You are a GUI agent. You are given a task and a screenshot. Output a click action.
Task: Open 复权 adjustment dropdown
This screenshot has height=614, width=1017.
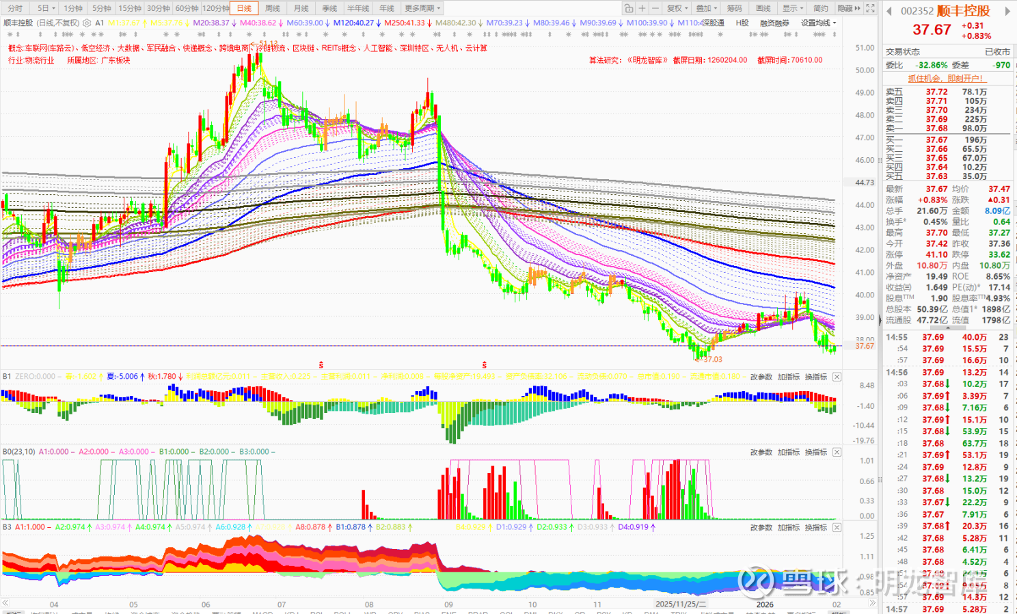click(677, 8)
